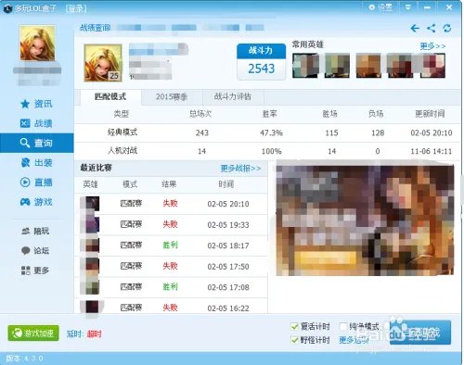Image resolution: width=464 pixels, height=365 pixels.
Task: Switch to the 2015赛季 tab
Action: pyautogui.click(x=172, y=96)
